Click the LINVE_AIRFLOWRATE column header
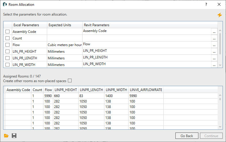Screen dimensions: 226x142 146,90
